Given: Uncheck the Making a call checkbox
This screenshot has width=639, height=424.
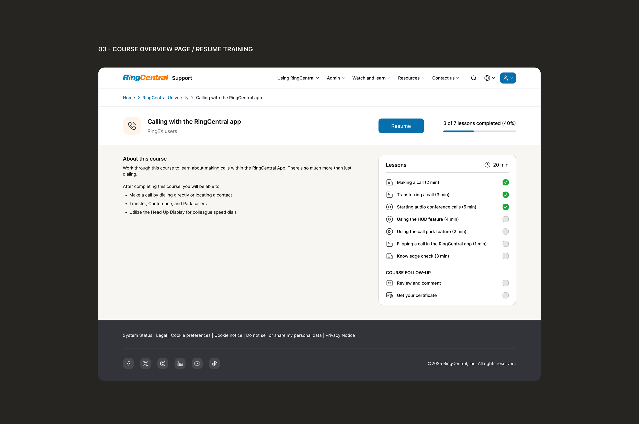Looking at the screenshot, I should pyautogui.click(x=505, y=182).
